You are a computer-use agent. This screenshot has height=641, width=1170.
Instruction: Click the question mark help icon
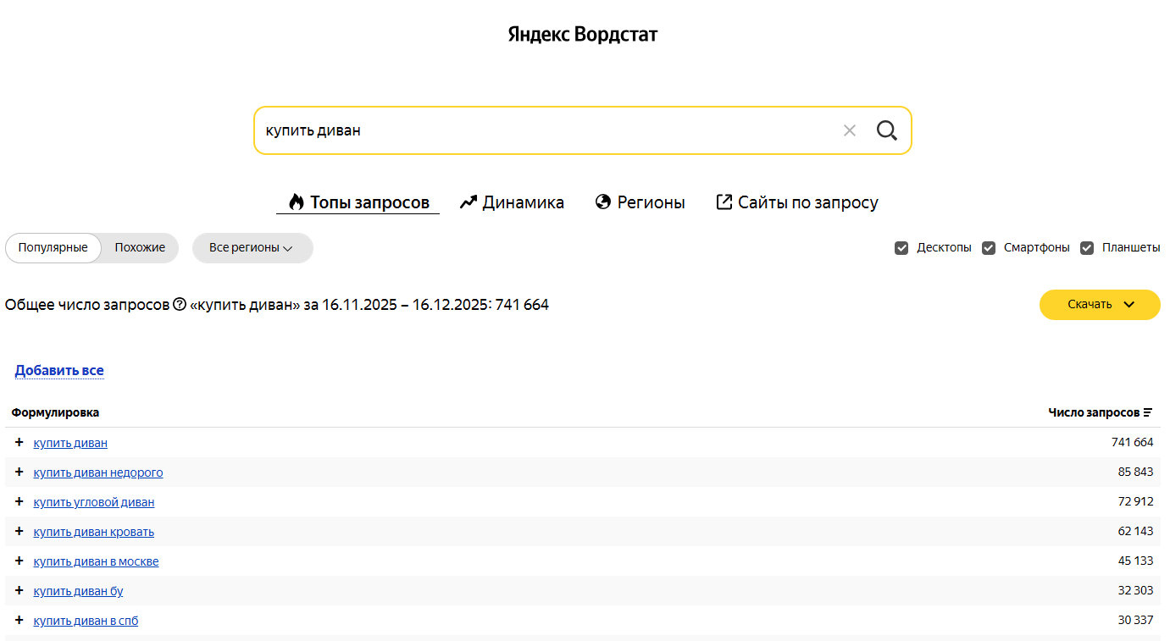click(179, 305)
